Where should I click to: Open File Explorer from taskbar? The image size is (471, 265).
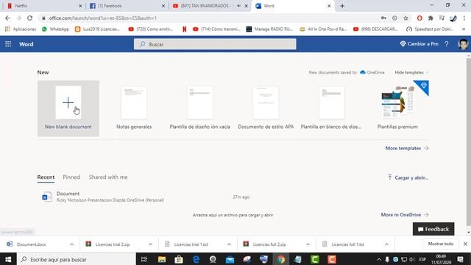point(162,259)
